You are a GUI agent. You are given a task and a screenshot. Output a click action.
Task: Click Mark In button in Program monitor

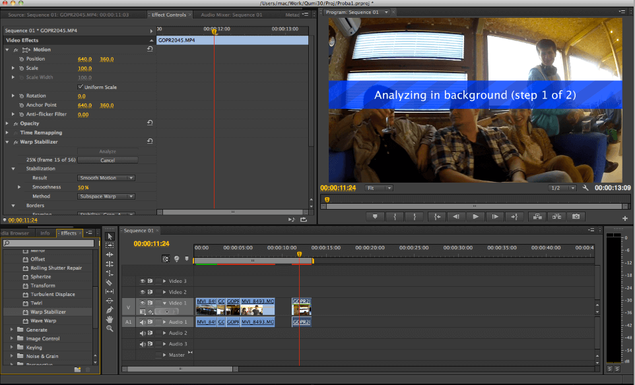tap(395, 217)
